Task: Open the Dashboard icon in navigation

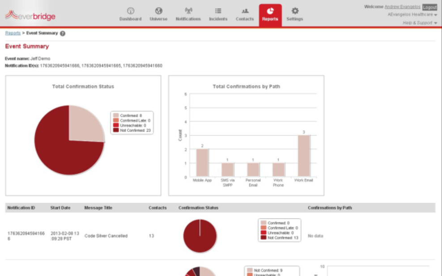Action: (x=130, y=11)
